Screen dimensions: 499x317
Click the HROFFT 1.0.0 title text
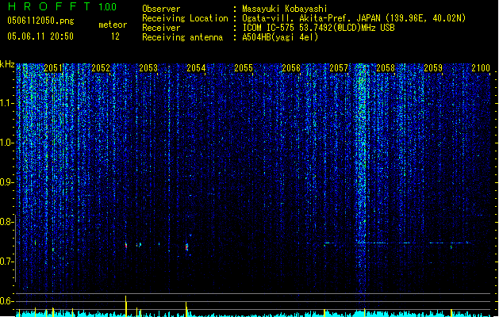click(x=63, y=6)
